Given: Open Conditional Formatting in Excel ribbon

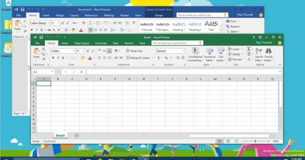Looking at the screenshot, I should 195,55.
